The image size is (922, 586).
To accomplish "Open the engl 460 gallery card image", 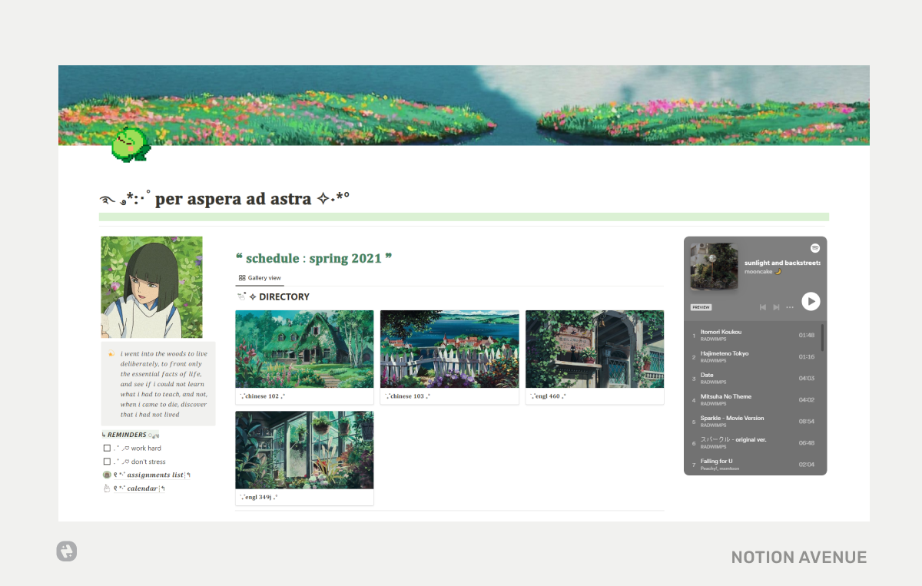I will (595, 349).
